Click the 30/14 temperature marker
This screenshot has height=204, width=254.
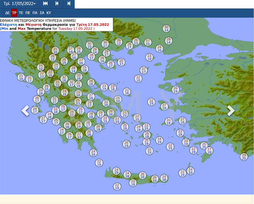166,28
